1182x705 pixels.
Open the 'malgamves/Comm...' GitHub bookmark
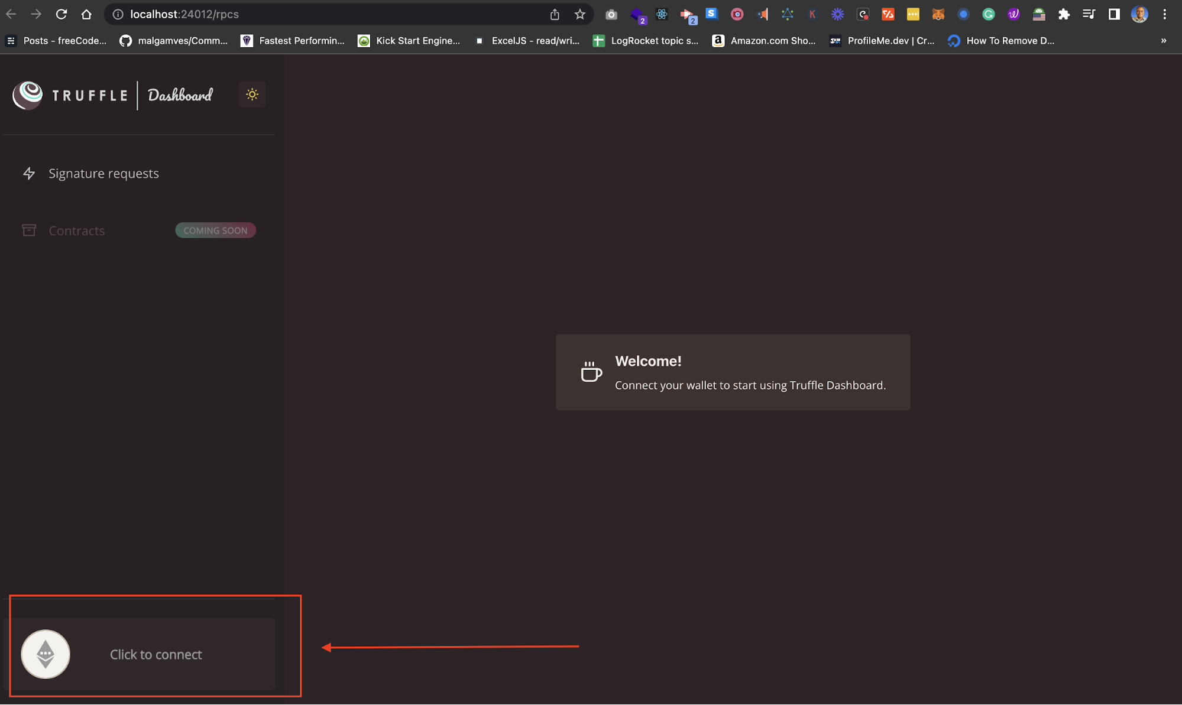(173, 41)
